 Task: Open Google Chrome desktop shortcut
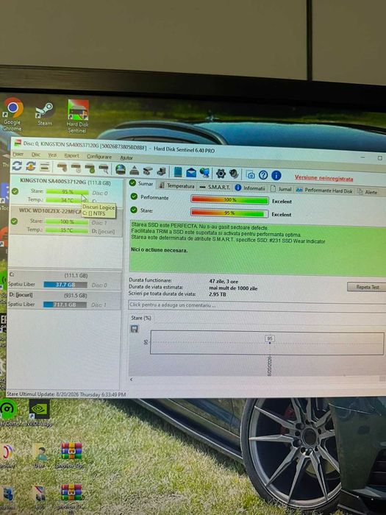pos(12,114)
